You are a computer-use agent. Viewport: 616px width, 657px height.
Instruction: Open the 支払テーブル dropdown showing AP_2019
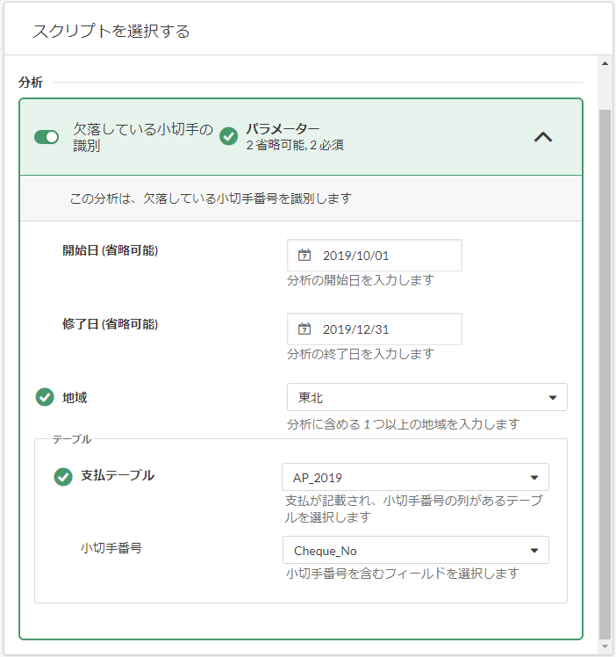point(414,477)
